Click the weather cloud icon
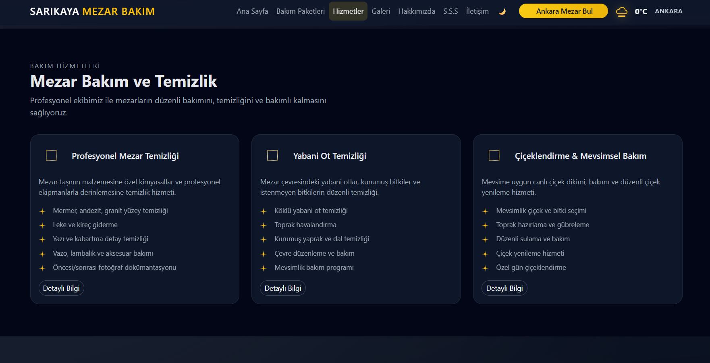Screen dimensions: 710x363 coord(621,12)
